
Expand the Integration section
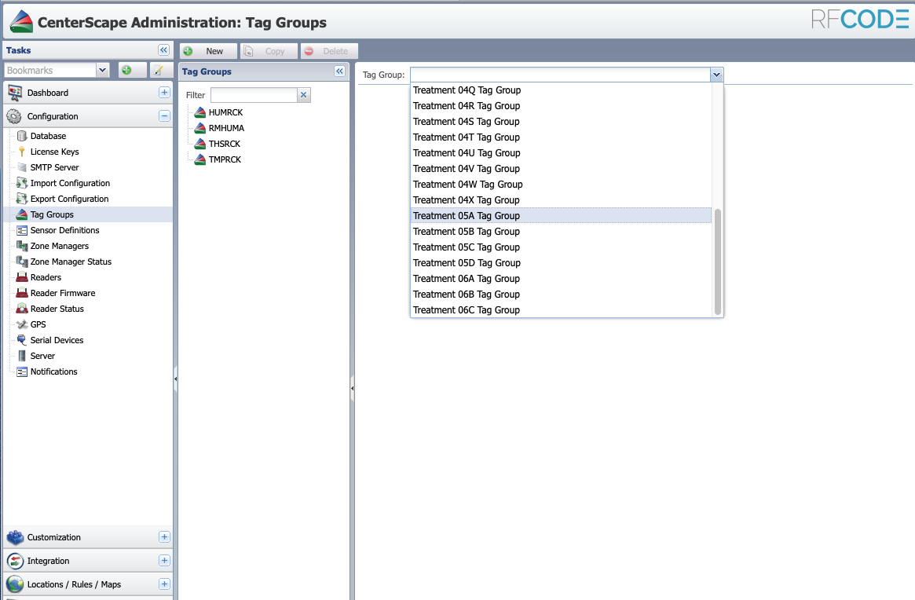(x=165, y=561)
